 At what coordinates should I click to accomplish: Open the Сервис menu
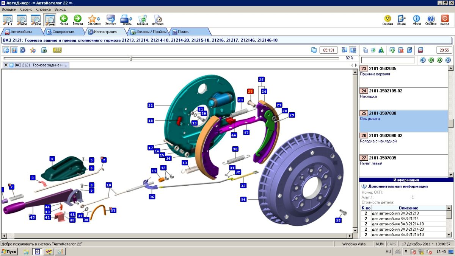coord(26,9)
